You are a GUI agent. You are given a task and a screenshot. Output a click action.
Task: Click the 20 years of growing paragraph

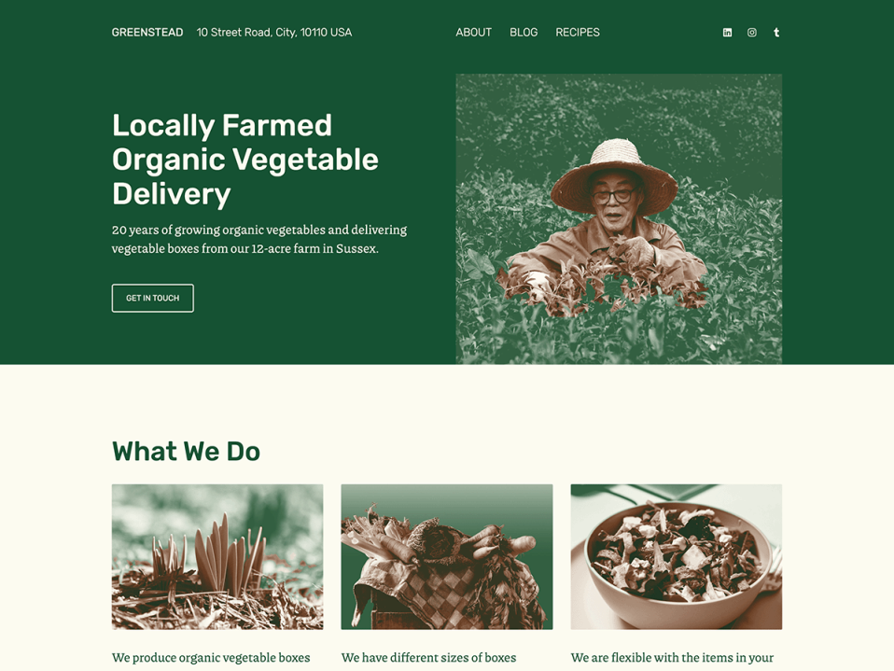(x=259, y=239)
